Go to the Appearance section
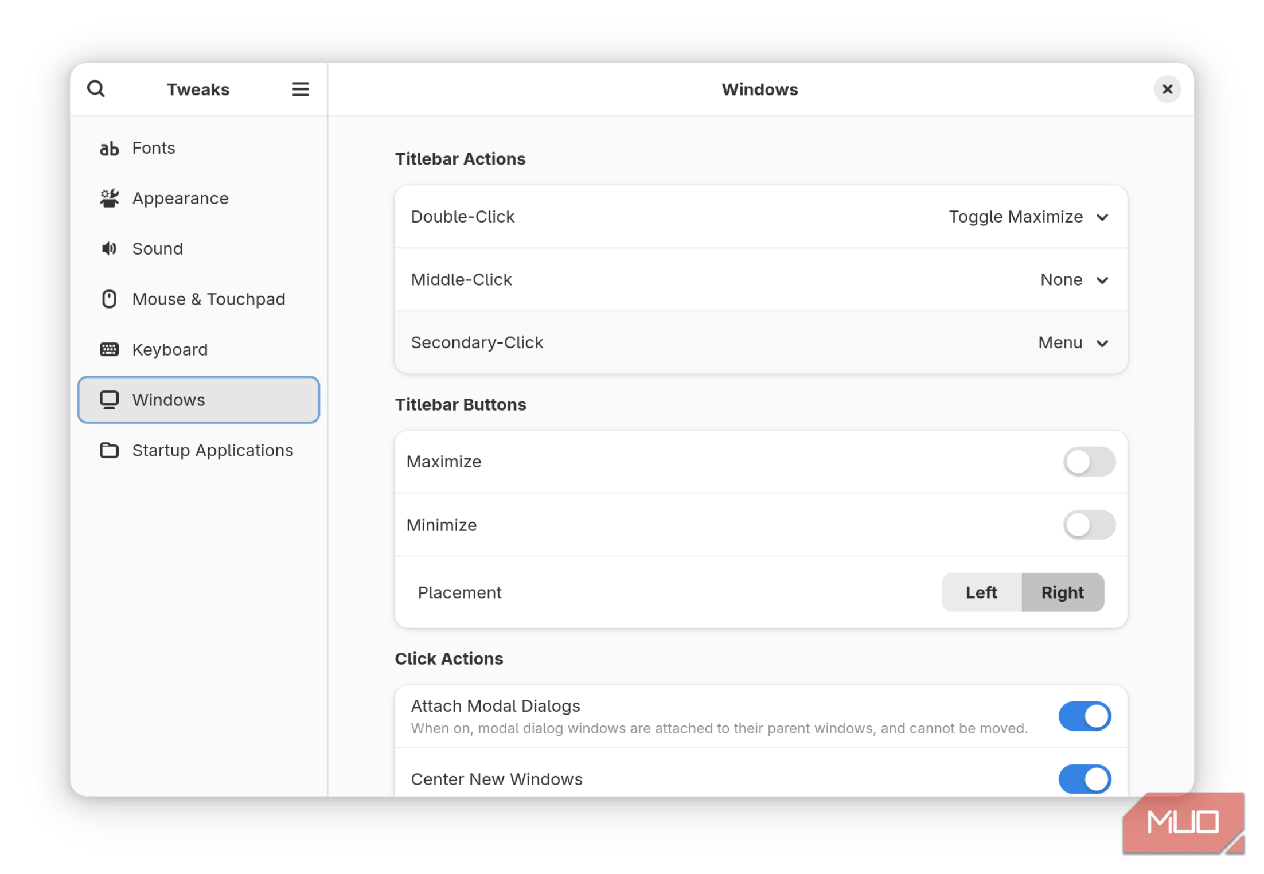This screenshot has width=1264, height=874. click(198, 198)
